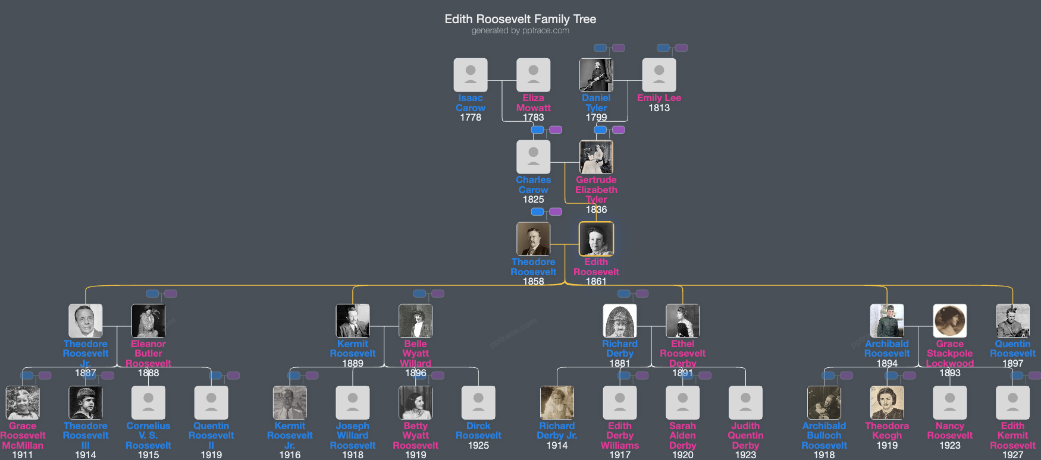Open Kermit Roosevelt's 1889 portrait

click(x=353, y=321)
